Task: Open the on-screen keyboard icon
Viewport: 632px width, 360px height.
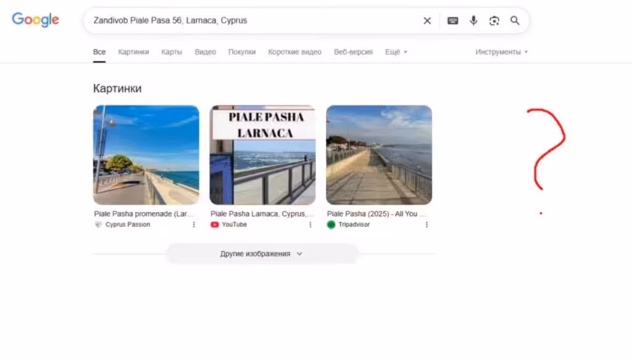Action: 452,20
